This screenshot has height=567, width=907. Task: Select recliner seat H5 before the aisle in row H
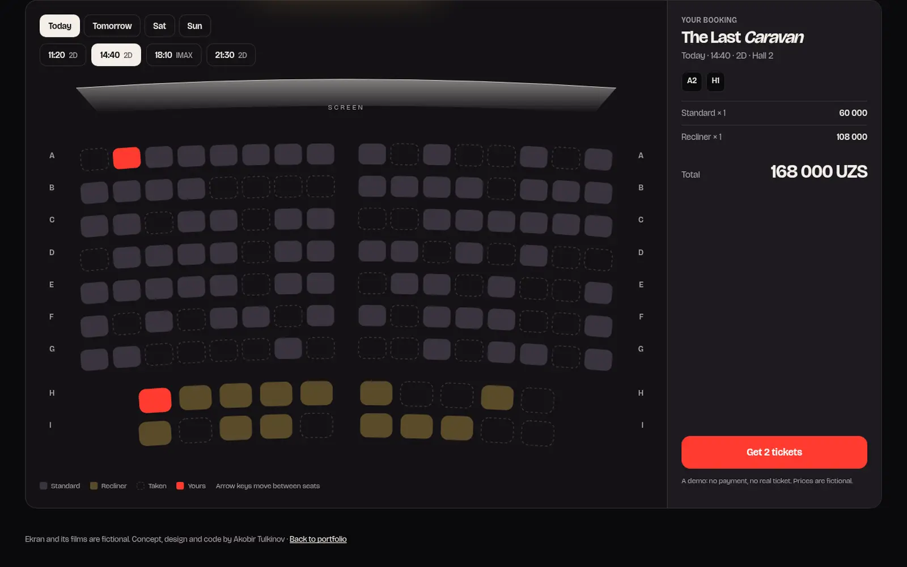click(x=316, y=393)
